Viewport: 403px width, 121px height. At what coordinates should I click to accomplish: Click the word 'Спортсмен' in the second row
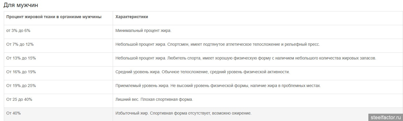coord(178,44)
